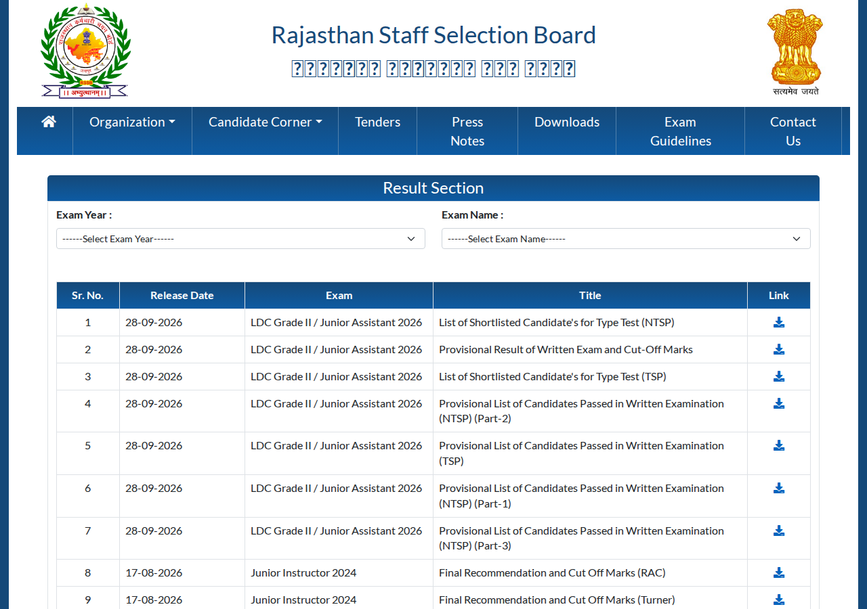The width and height of the screenshot is (867, 609).
Task: Download Provisional Result of Written Exam and Cut-Off Marks
Action: (x=779, y=349)
